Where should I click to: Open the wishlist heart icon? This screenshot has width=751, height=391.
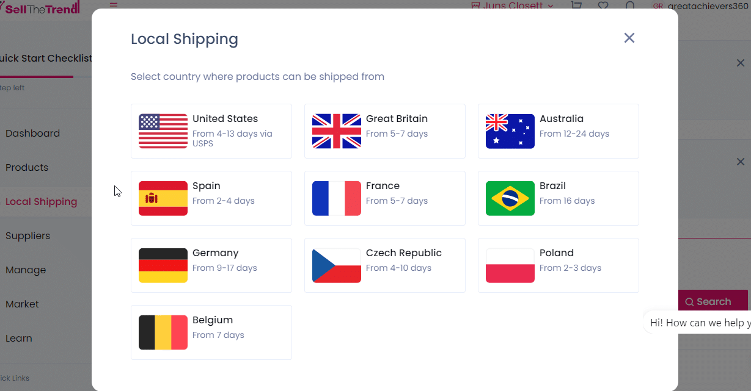click(x=603, y=5)
